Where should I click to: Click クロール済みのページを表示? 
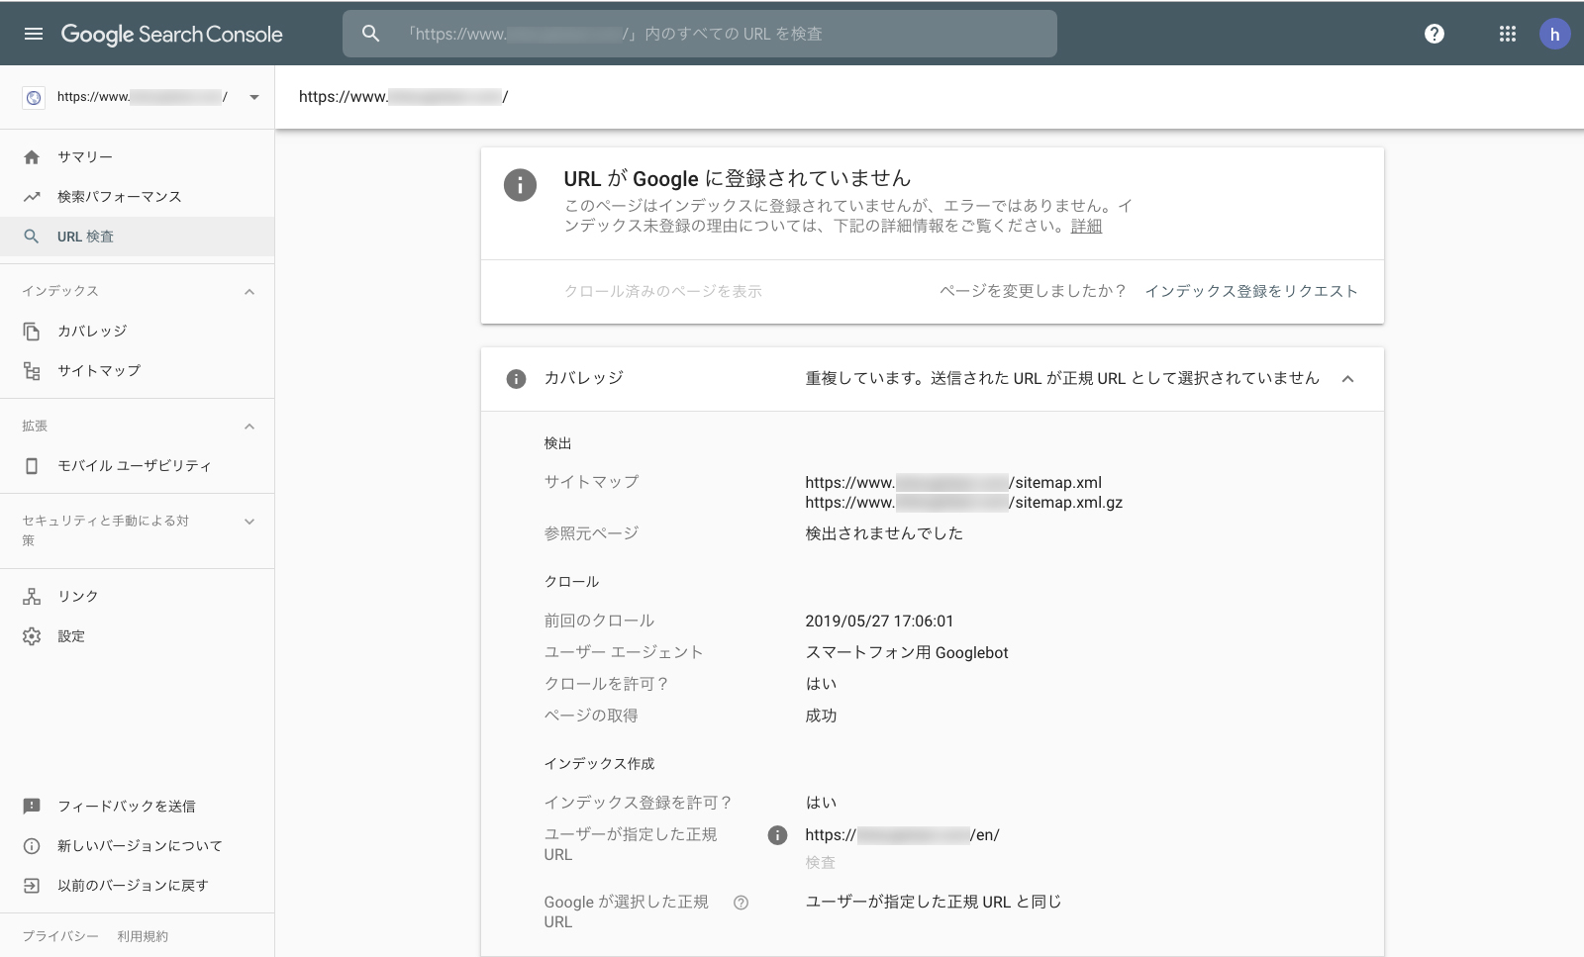point(663,292)
